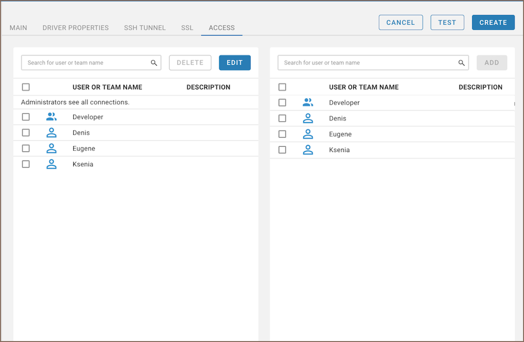This screenshot has width=524, height=342.
Task: Click the Edit button in left panel
Action: click(x=234, y=63)
